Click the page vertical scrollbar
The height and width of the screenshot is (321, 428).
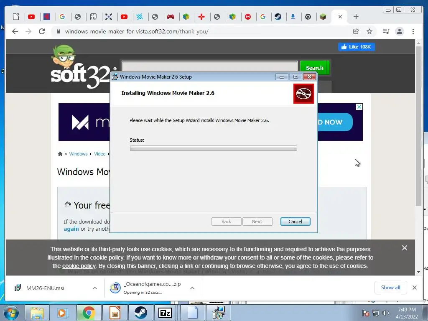(418, 126)
